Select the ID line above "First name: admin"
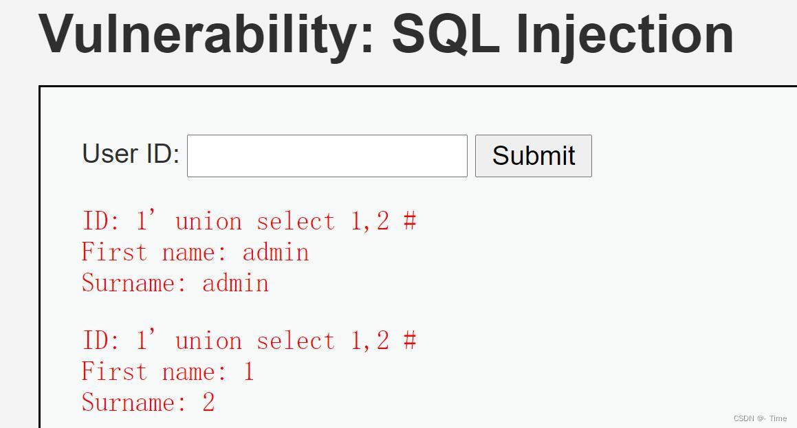 coord(249,221)
